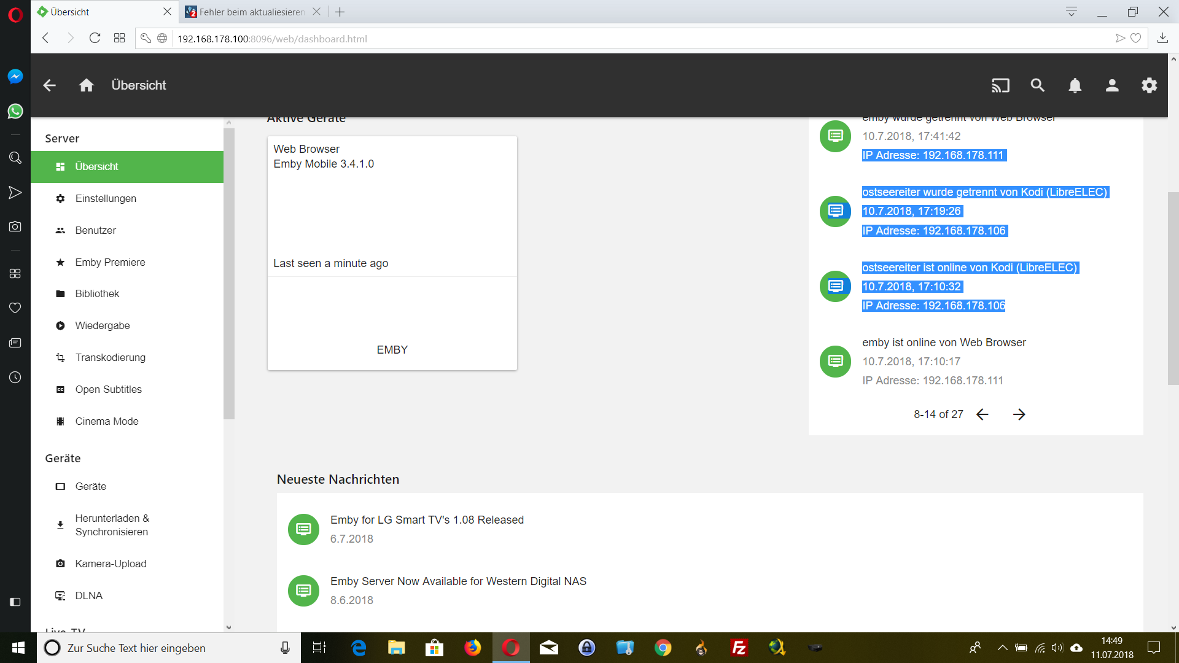The height and width of the screenshot is (663, 1179).
Task: Select Übersicht in server sidebar
Action: point(127,166)
